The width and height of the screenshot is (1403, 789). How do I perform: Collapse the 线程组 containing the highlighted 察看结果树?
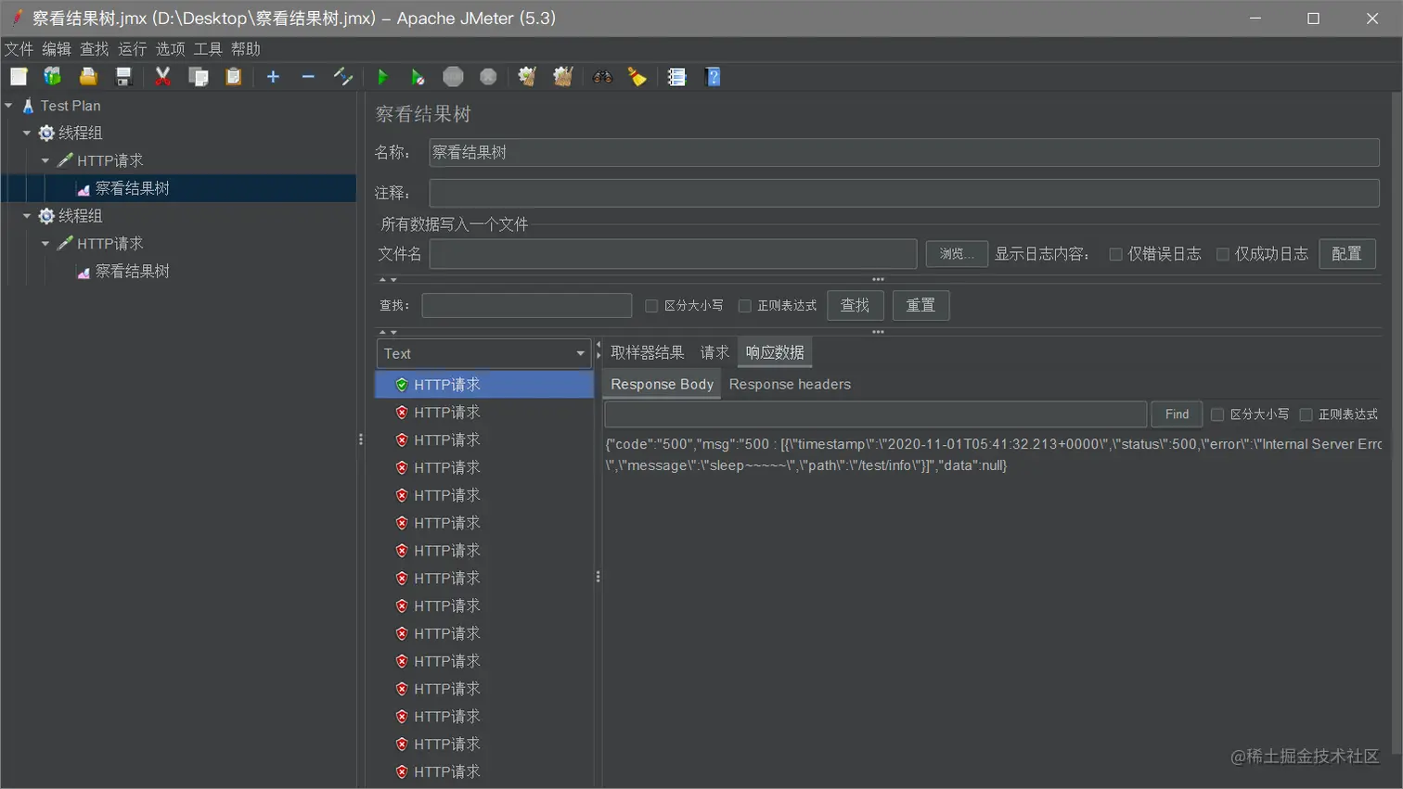coord(27,134)
